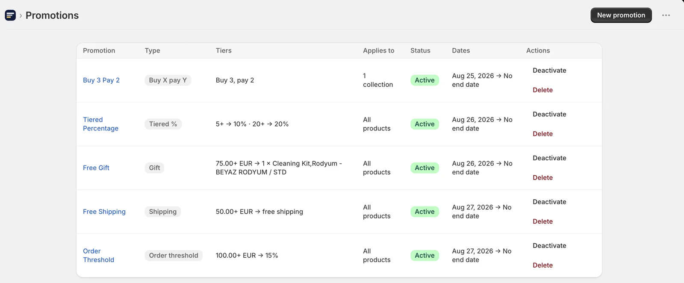
Task: Deactivate the Buy 3 Pay 2 promotion
Action: [x=549, y=71]
